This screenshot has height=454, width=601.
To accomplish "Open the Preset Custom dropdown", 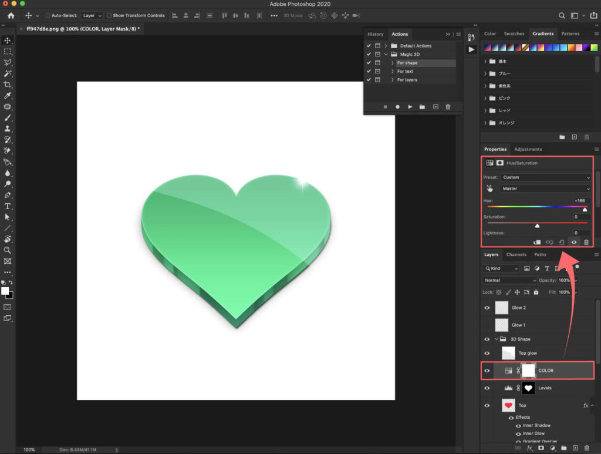I will (x=545, y=177).
